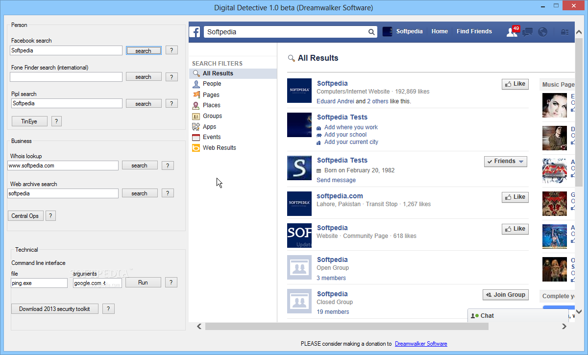The height and width of the screenshot is (355, 588).
Task: Open Facebook messages icon
Action: point(527,32)
